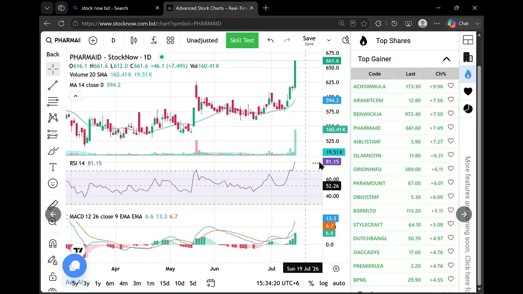This screenshot has height=294, width=523.
Task: Favorite ORIONINFU with the heart icon
Action: pos(451,169)
